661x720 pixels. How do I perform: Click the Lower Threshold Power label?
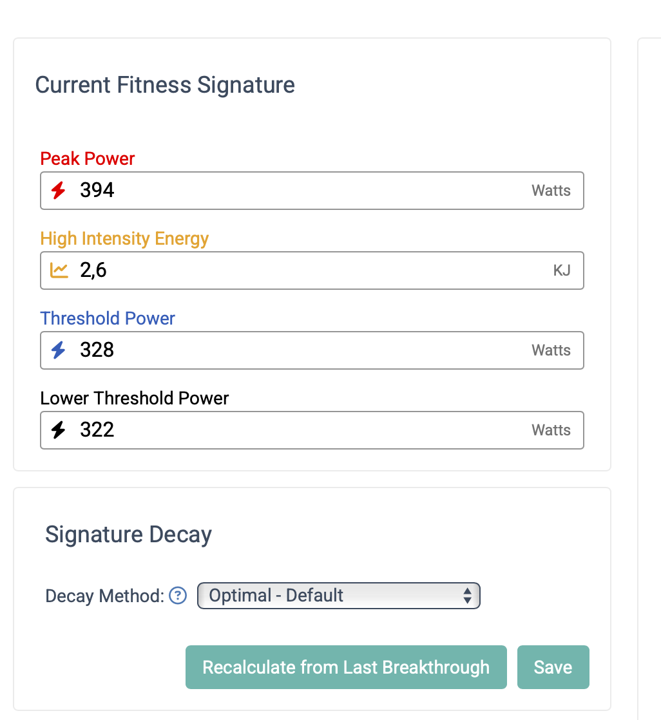(134, 398)
